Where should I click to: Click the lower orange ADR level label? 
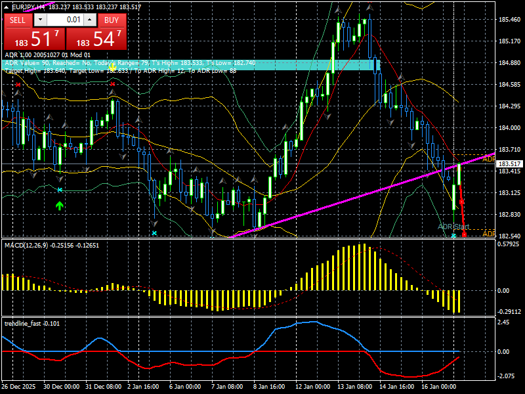488,233
